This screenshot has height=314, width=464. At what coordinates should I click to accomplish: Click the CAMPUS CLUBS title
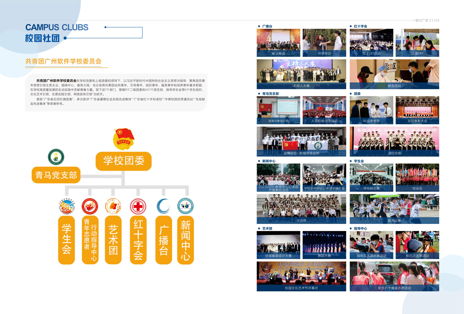pos(57,27)
